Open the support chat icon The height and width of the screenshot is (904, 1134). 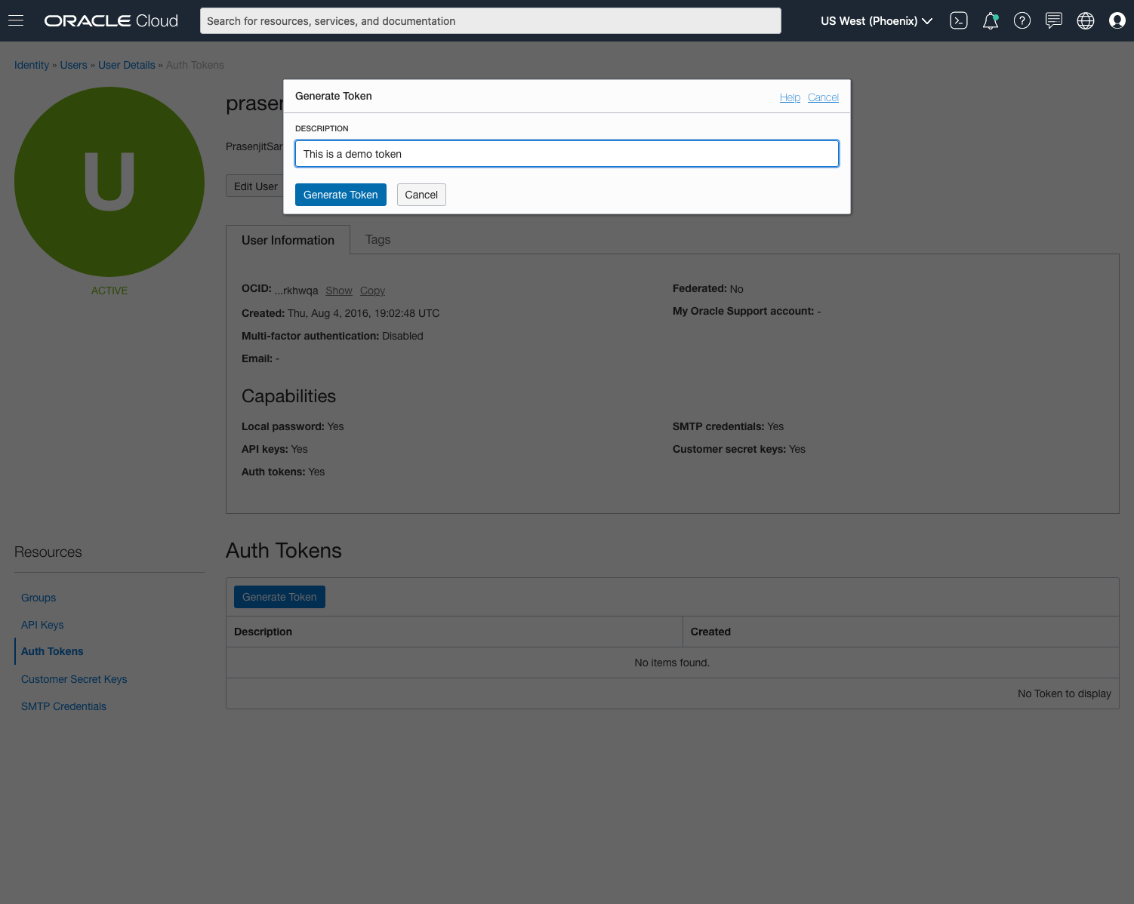1054,20
